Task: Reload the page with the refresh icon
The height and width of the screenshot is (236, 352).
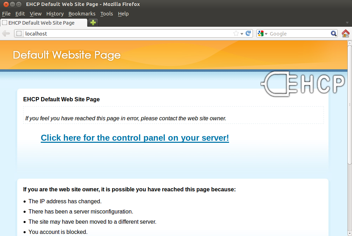Action: tap(248, 33)
